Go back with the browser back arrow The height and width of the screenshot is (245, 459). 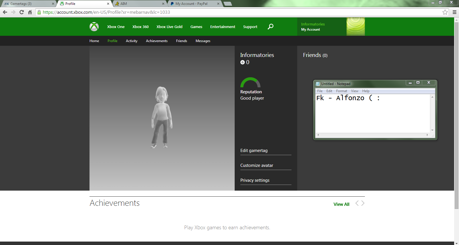point(5,12)
